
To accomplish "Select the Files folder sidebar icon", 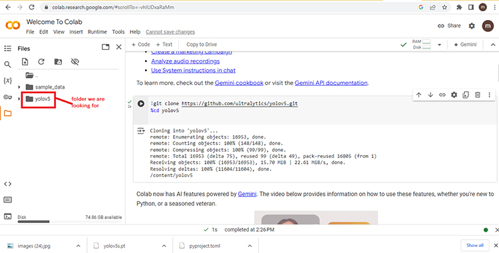I will coord(7,113).
